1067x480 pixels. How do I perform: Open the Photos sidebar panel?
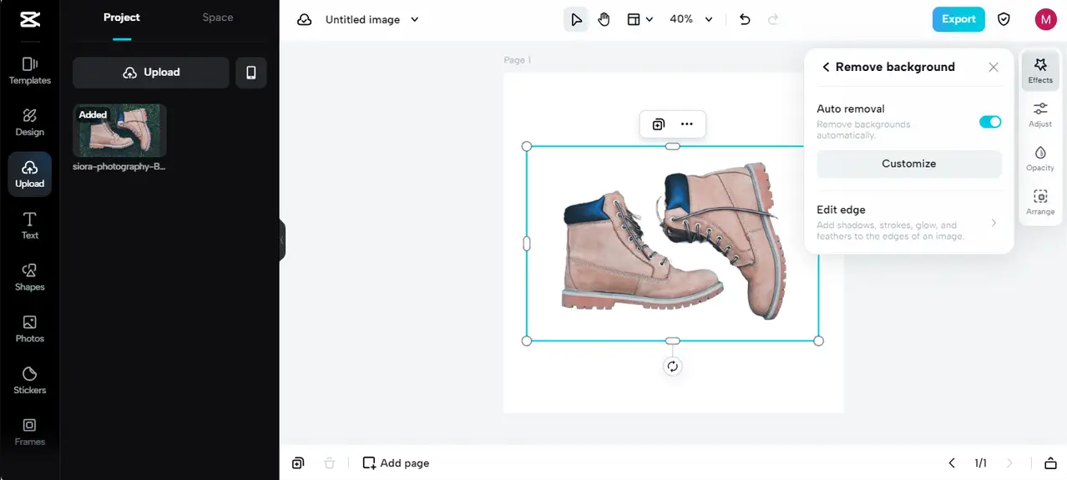29,329
